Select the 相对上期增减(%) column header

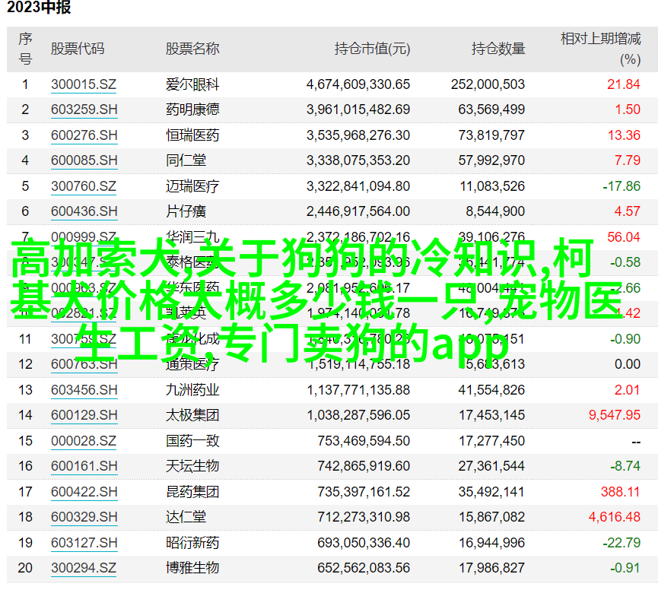(601, 49)
